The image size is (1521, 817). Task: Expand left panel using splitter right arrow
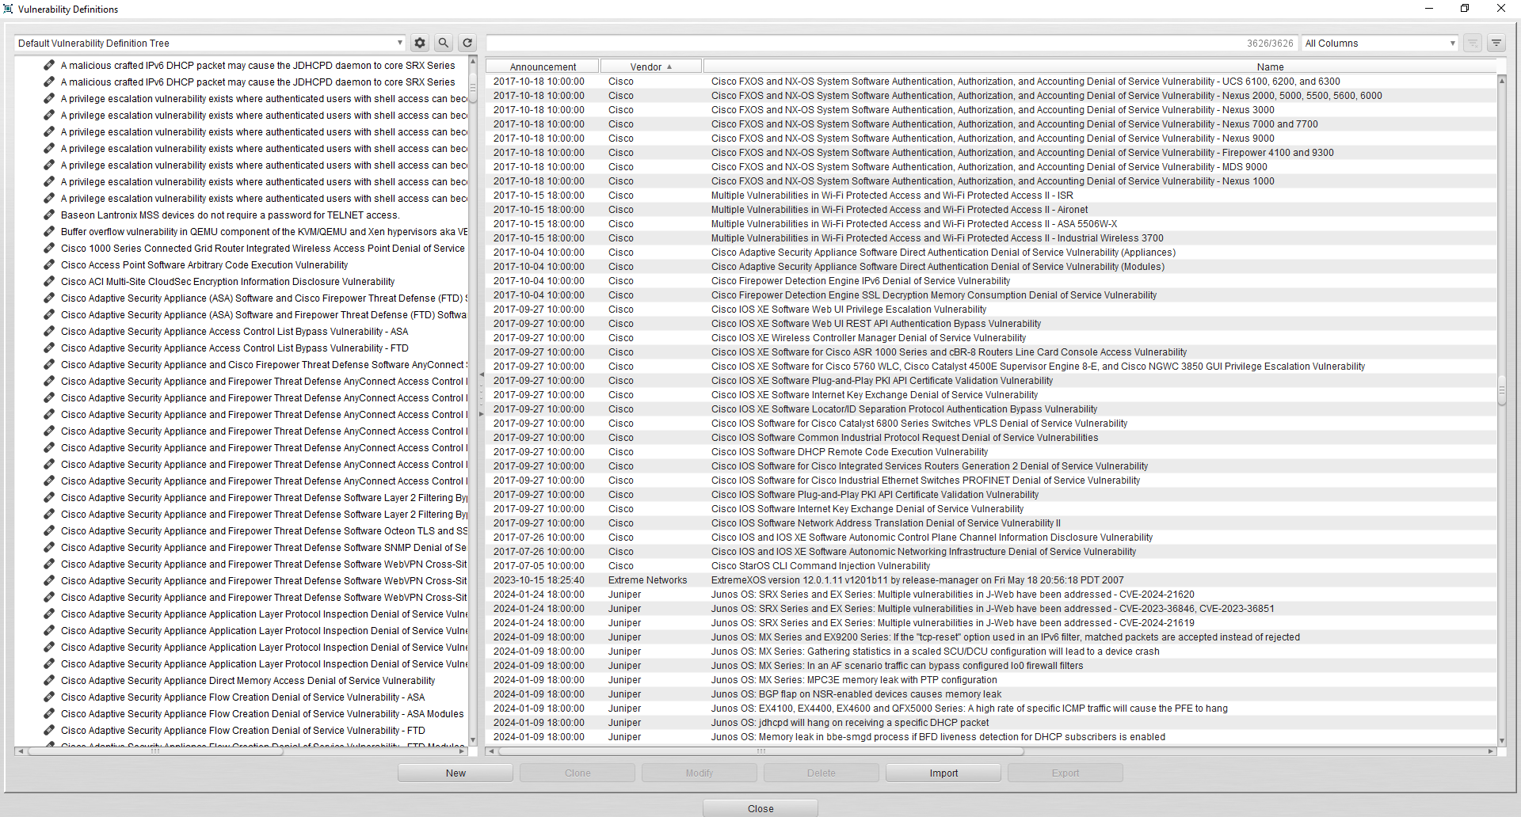pyautogui.click(x=481, y=413)
